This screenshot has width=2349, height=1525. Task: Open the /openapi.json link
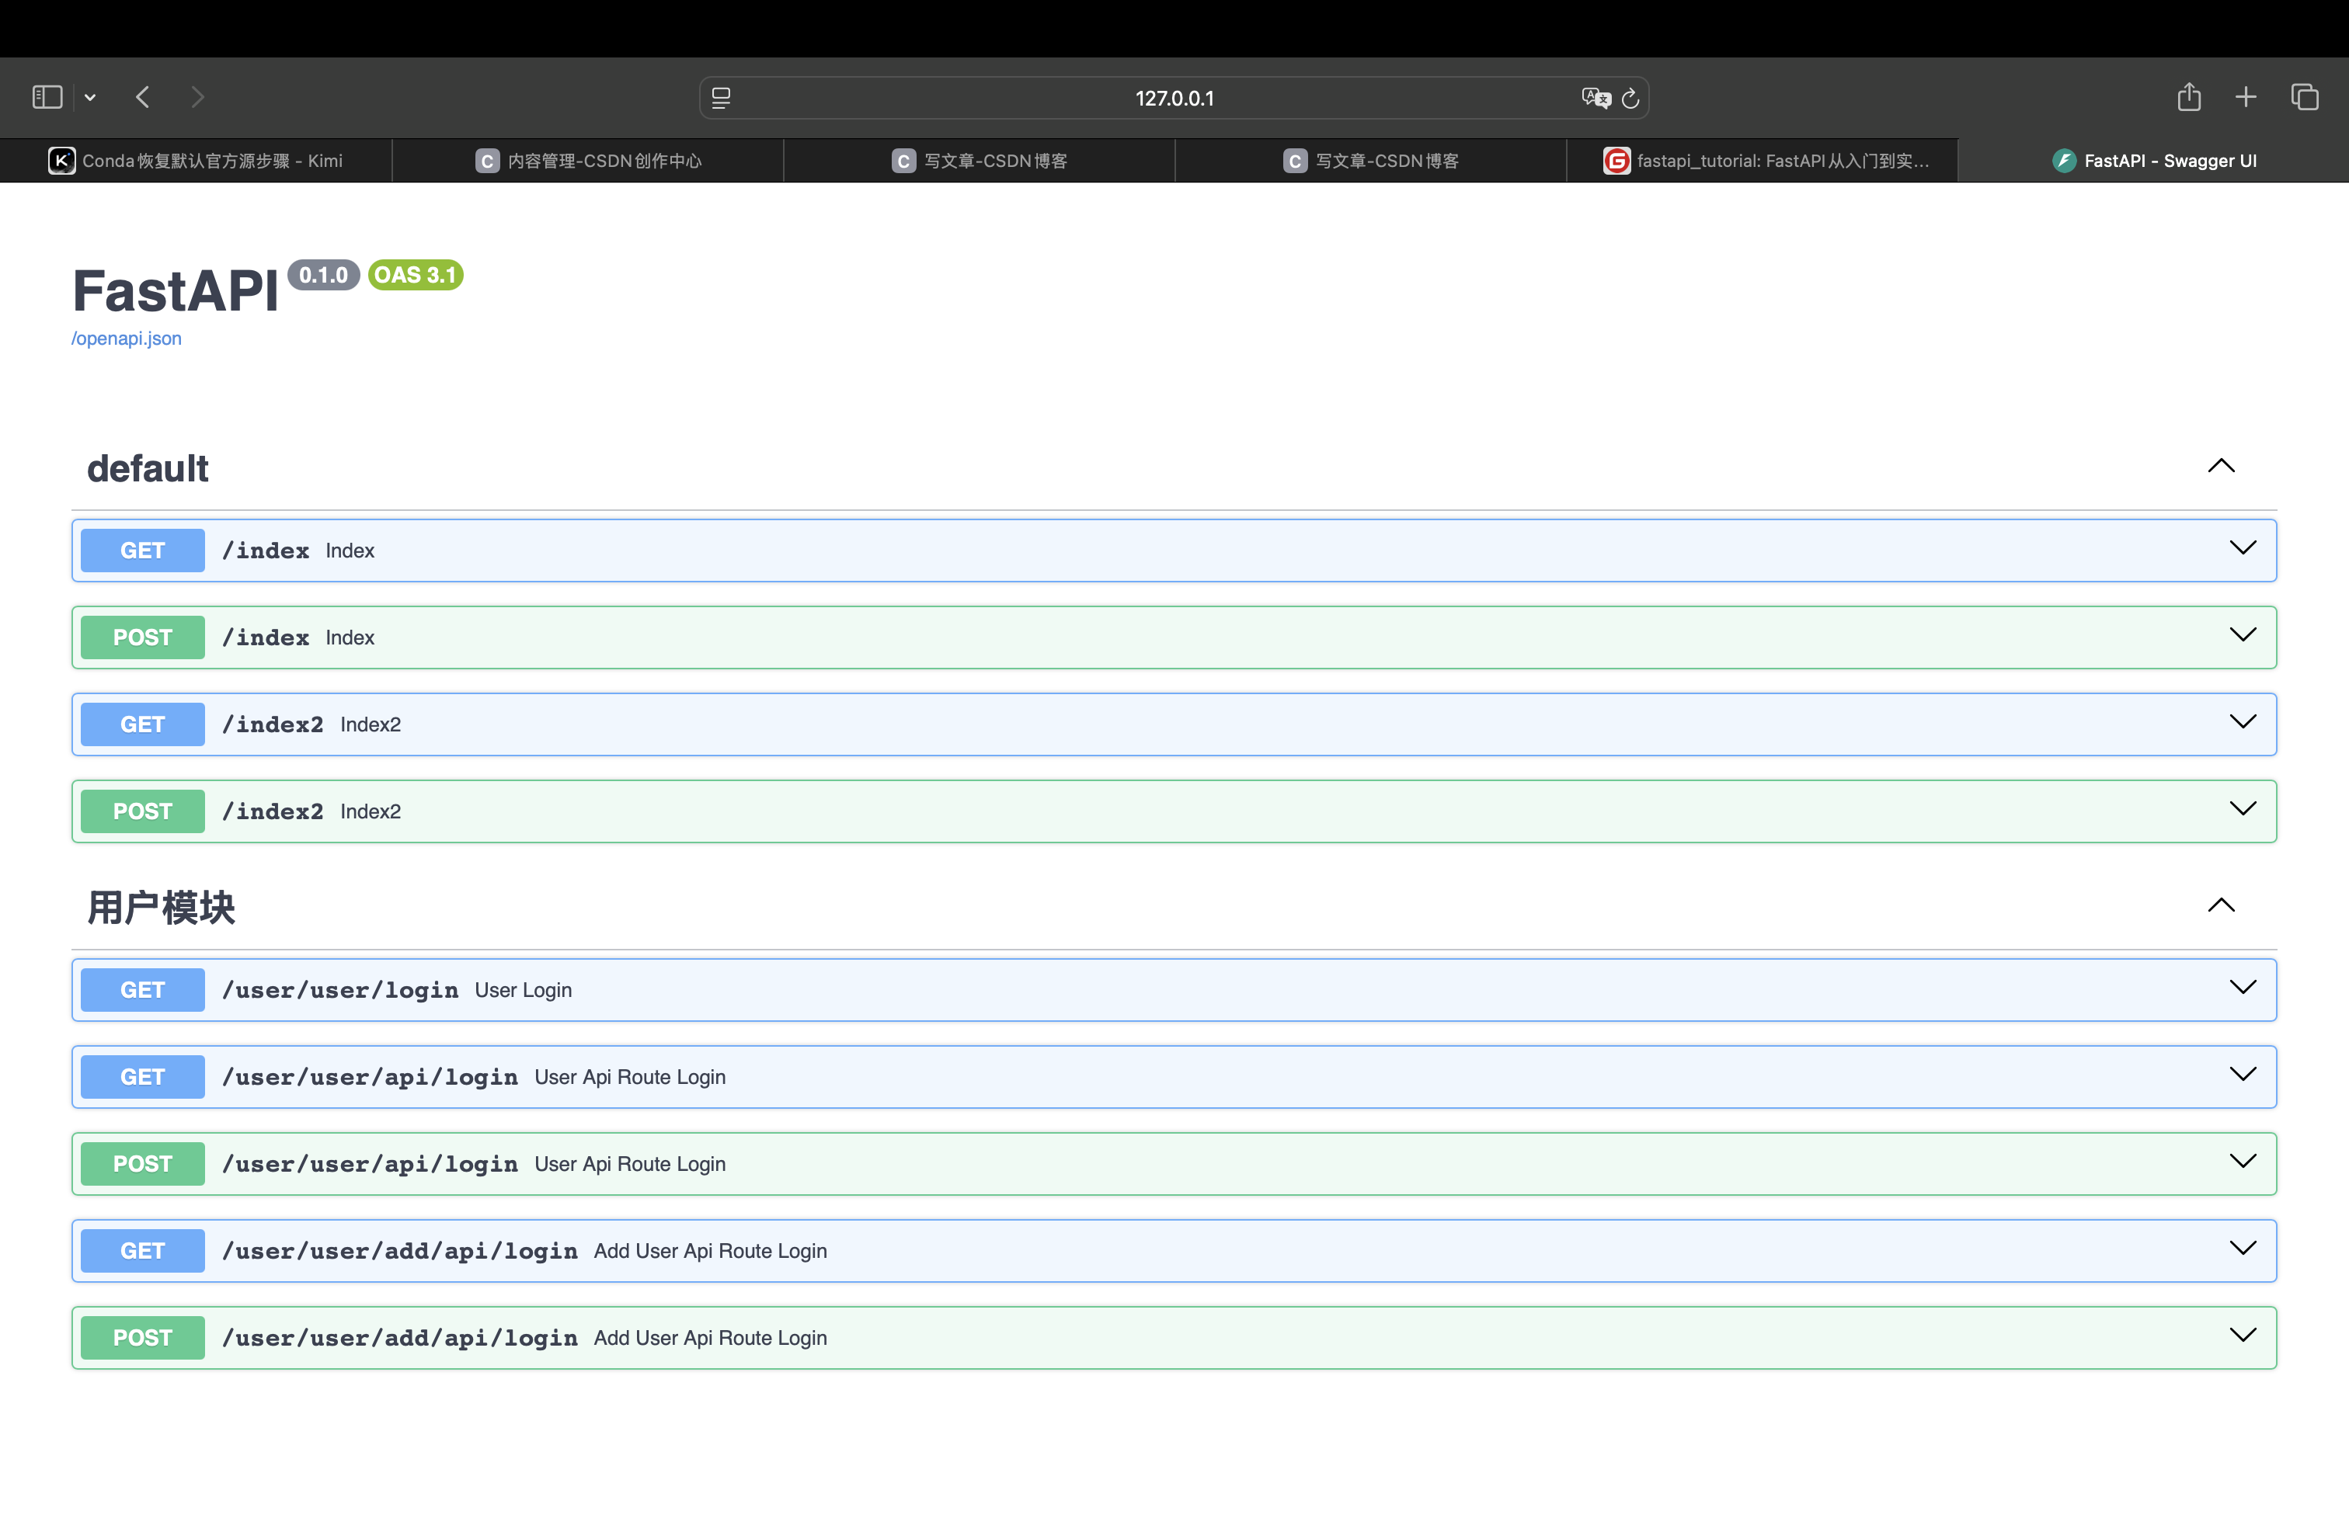pos(127,339)
